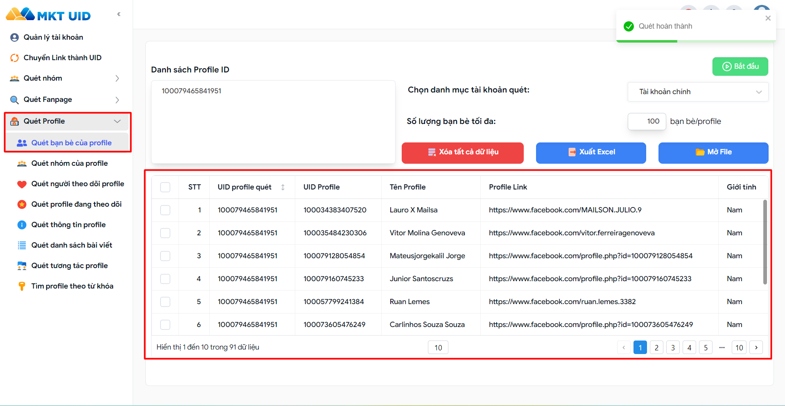Click the Quét nhóm của profile icon

[x=22, y=163]
